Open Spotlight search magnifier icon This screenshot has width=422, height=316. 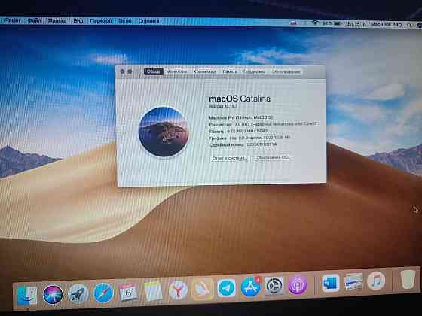[x=409, y=25]
